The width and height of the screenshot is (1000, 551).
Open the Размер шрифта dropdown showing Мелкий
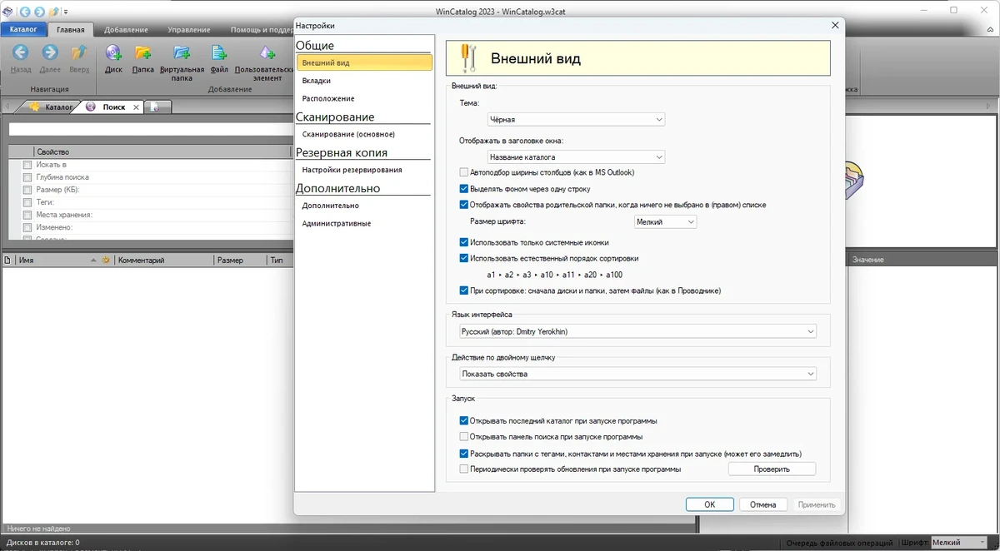665,222
